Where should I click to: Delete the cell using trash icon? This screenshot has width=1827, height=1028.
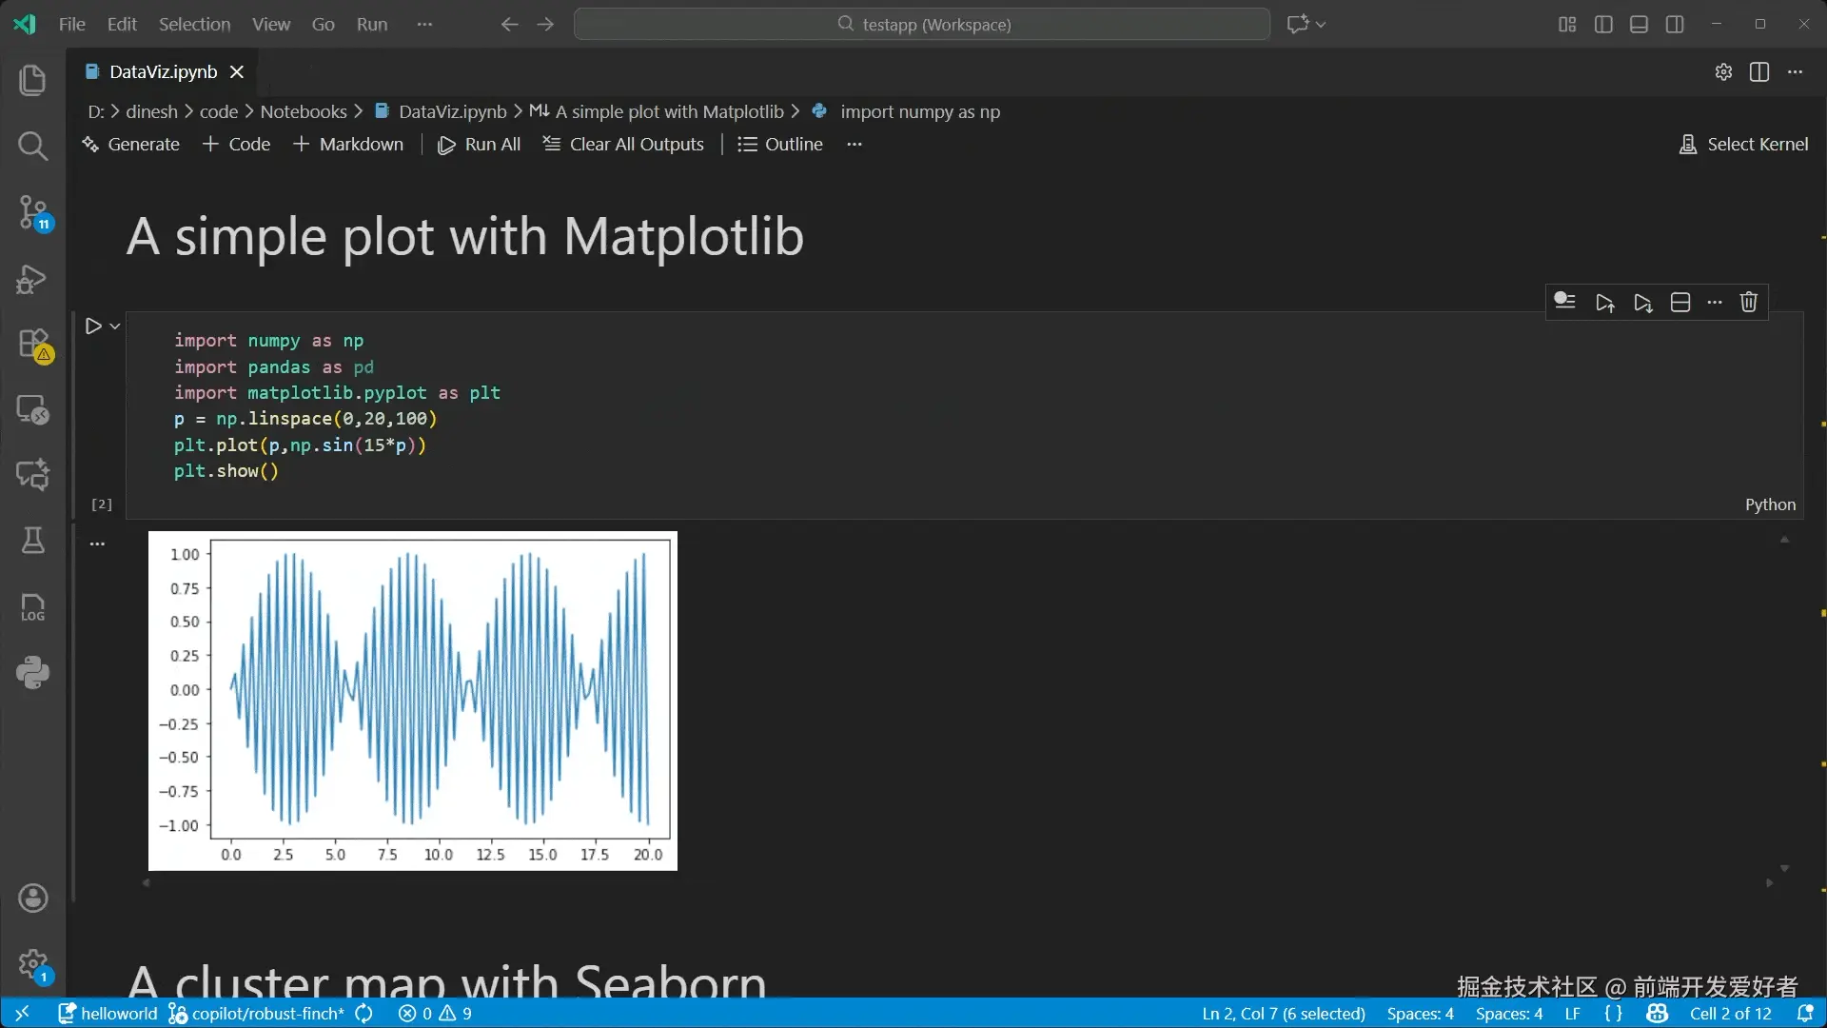pyautogui.click(x=1748, y=303)
